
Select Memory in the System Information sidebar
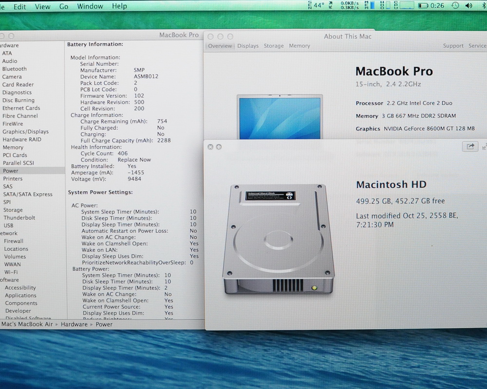[13, 147]
